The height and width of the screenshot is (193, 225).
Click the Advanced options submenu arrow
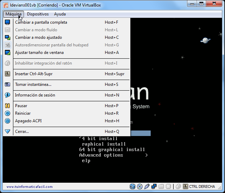pos(146,155)
